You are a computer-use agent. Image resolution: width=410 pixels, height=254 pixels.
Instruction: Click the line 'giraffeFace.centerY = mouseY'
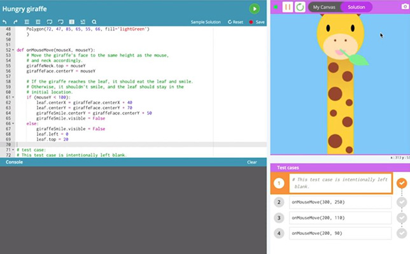60,71
